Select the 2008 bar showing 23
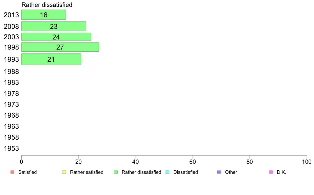The width and height of the screenshot is (314, 195). (54, 26)
